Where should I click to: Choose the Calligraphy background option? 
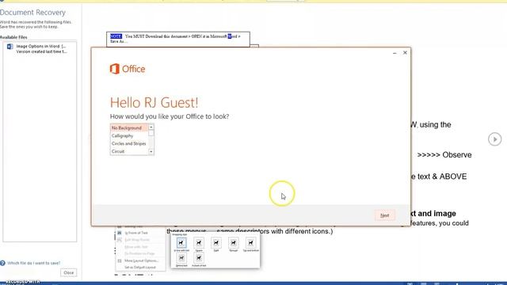128,135
